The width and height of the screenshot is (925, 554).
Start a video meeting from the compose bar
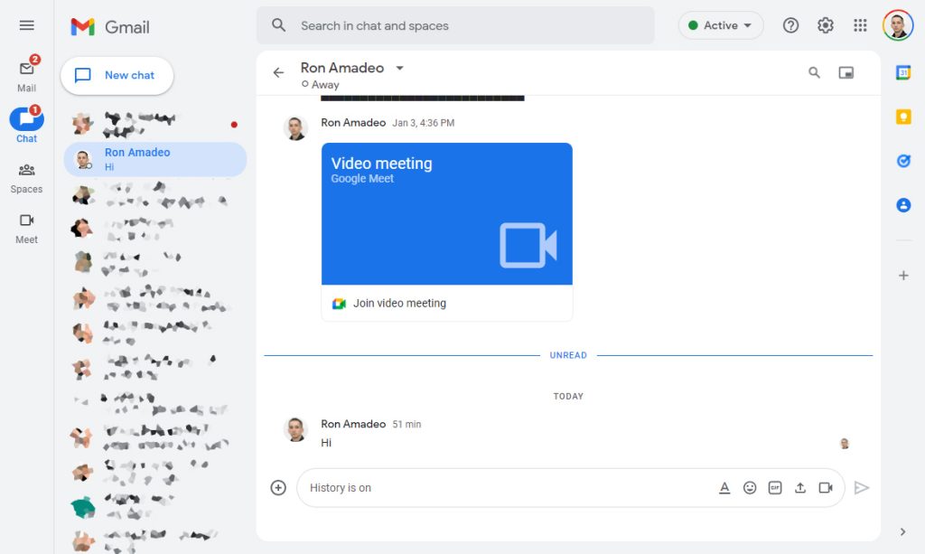tap(825, 487)
